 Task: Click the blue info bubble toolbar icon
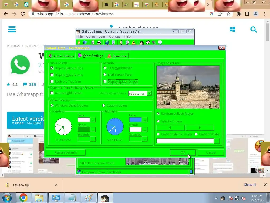160,42
